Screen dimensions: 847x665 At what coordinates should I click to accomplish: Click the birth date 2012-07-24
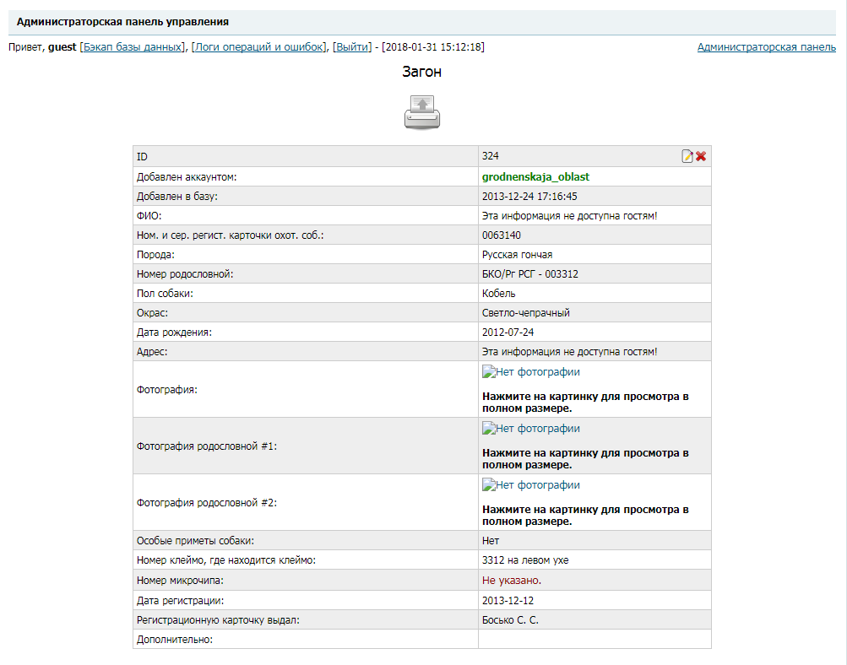[x=508, y=332]
